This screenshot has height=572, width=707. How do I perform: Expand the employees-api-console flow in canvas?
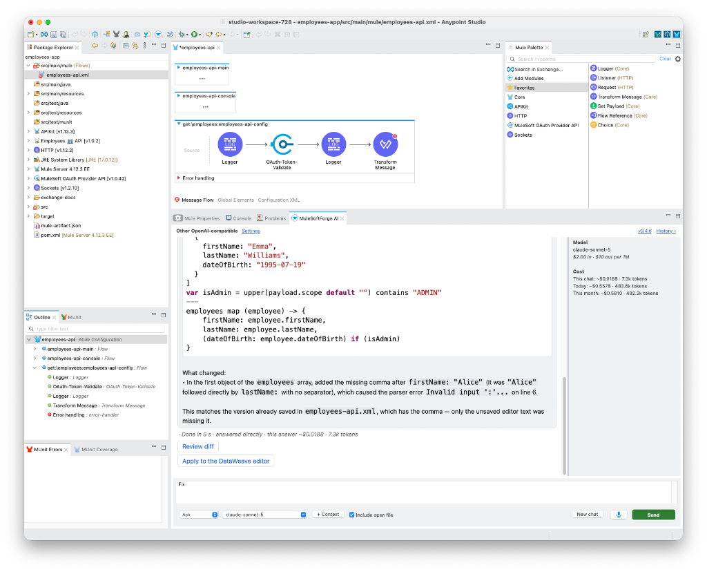(x=179, y=96)
